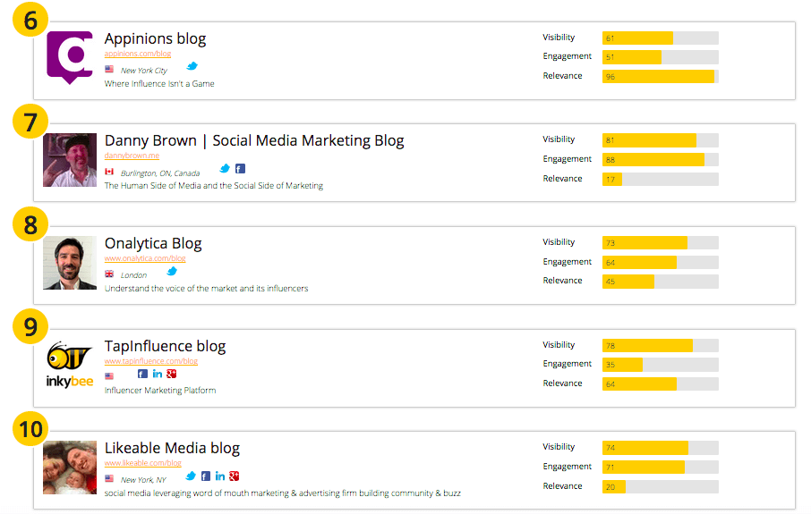Click the Onalytica Blog title heading
The height and width of the screenshot is (514, 811).
tap(153, 243)
